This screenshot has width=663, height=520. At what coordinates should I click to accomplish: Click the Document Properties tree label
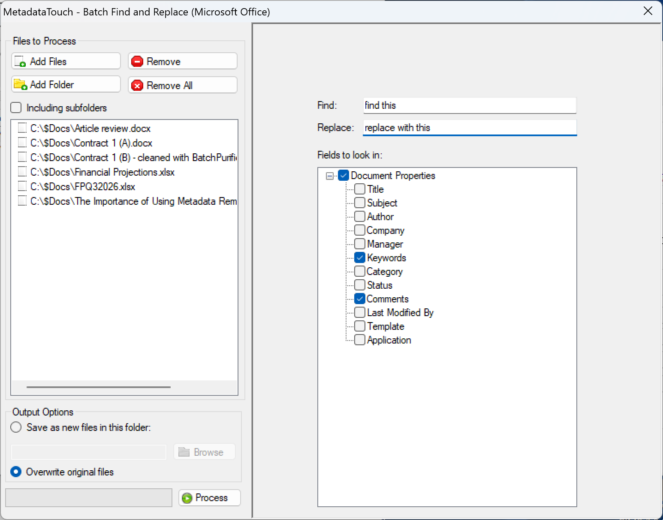pos(393,175)
